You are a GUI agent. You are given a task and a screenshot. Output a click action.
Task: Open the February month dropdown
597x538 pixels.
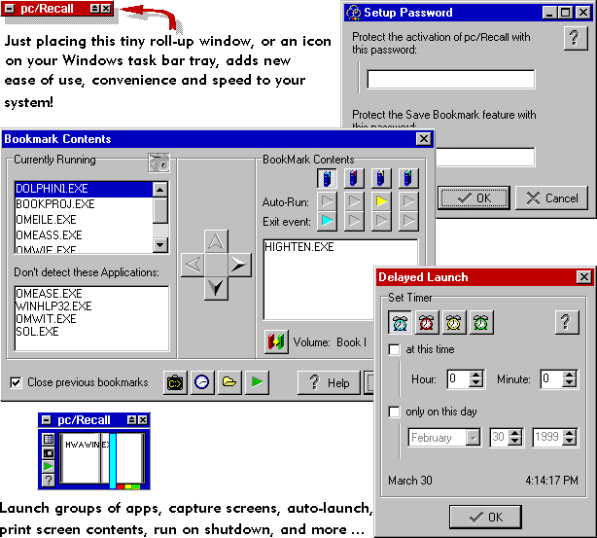point(473,438)
